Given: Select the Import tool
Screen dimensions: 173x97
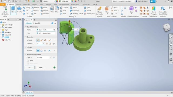Looking at the screenshot, I should pyautogui.click(x=44, y=11).
